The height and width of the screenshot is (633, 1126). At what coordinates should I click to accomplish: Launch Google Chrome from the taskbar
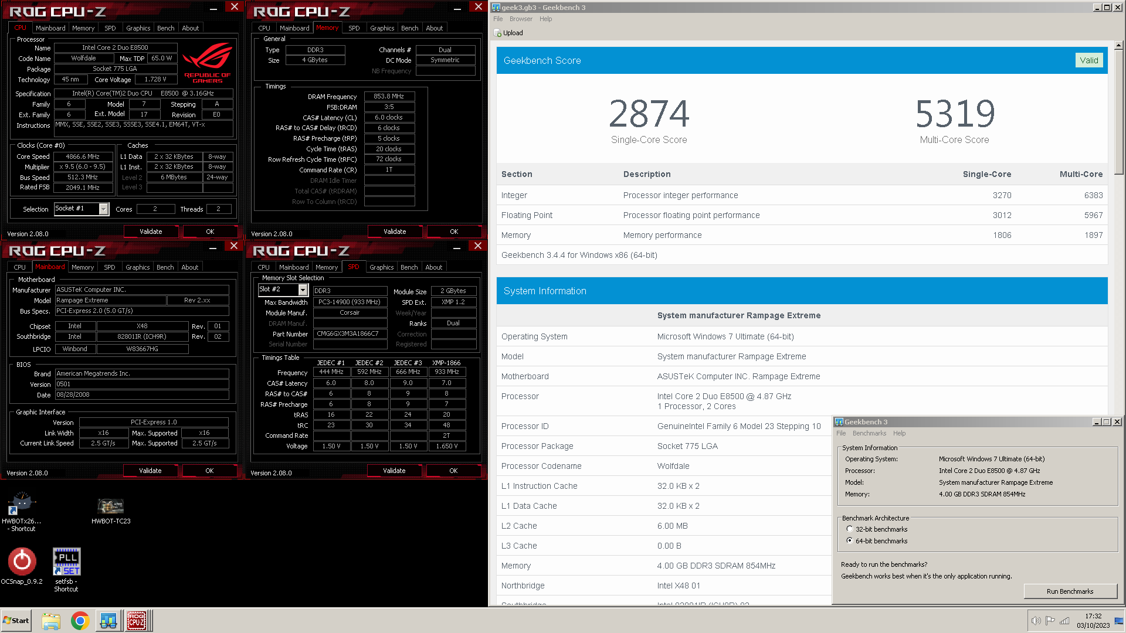[80, 621]
